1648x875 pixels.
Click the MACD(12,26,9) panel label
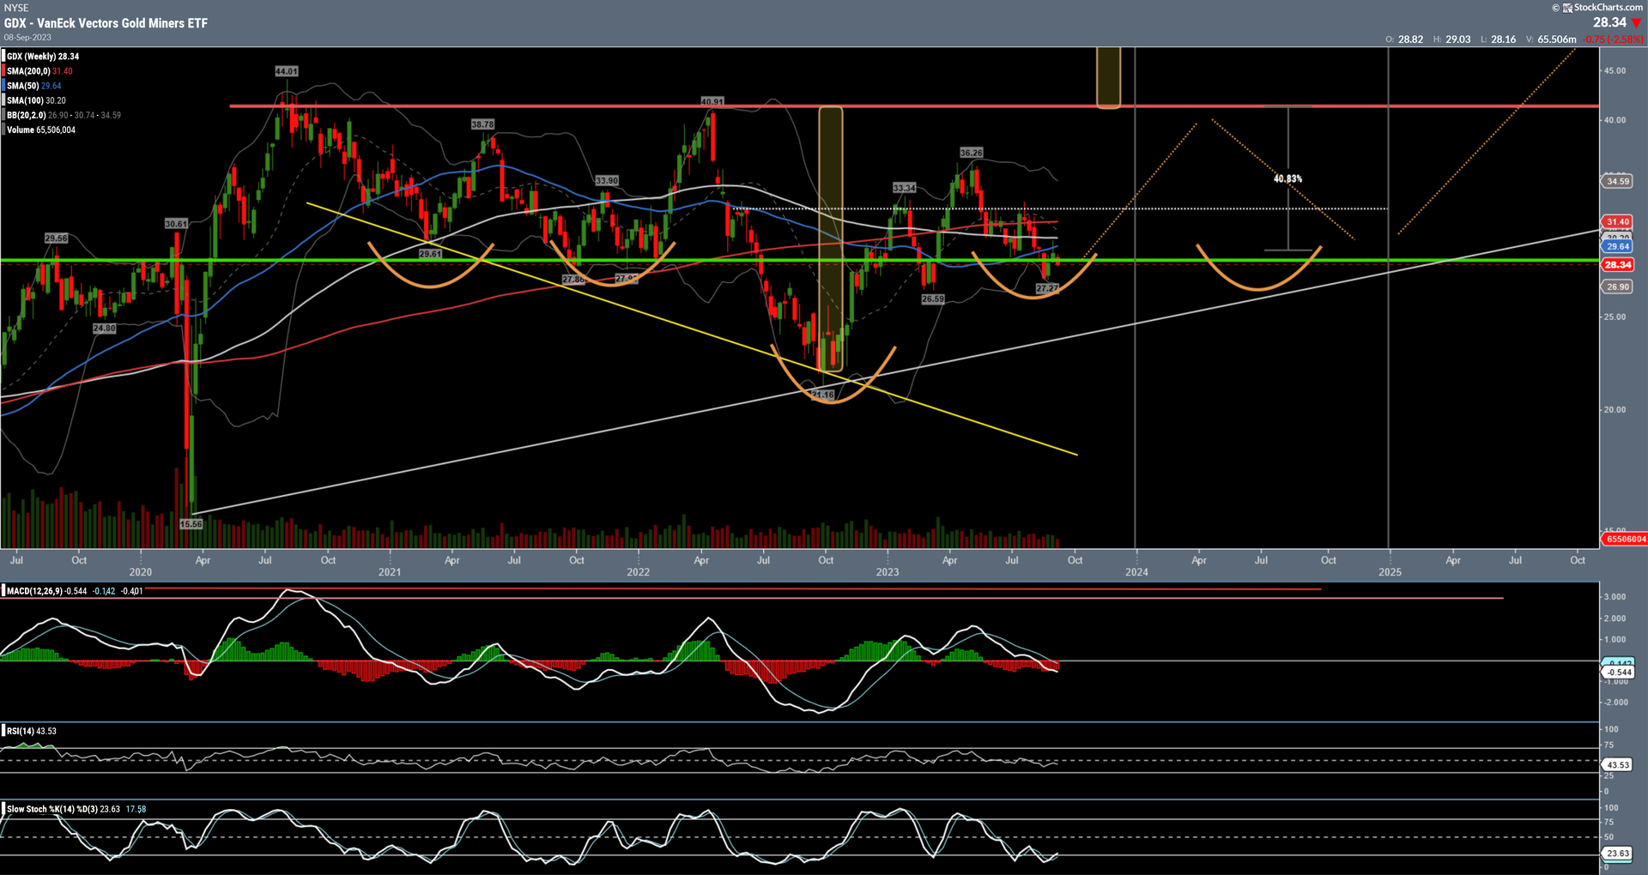[x=34, y=591]
